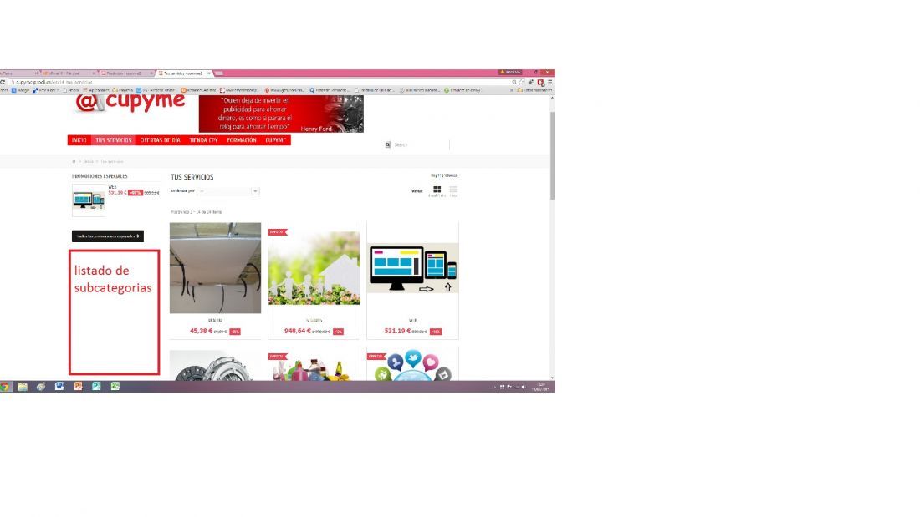The width and height of the screenshot is (920, 517).
Task: Open the Chrome menu hamburger icon
Action: pyautogui.click(x=549, y=83)
